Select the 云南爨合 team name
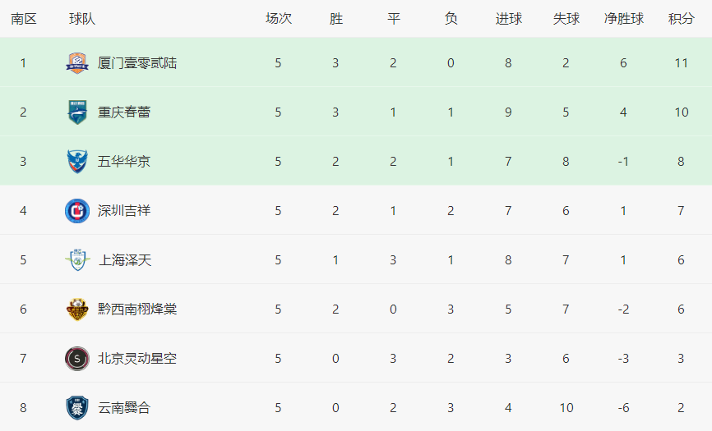The height and width of the screenshot is (431, 712). pyautogui.click(x=124, y=408)
